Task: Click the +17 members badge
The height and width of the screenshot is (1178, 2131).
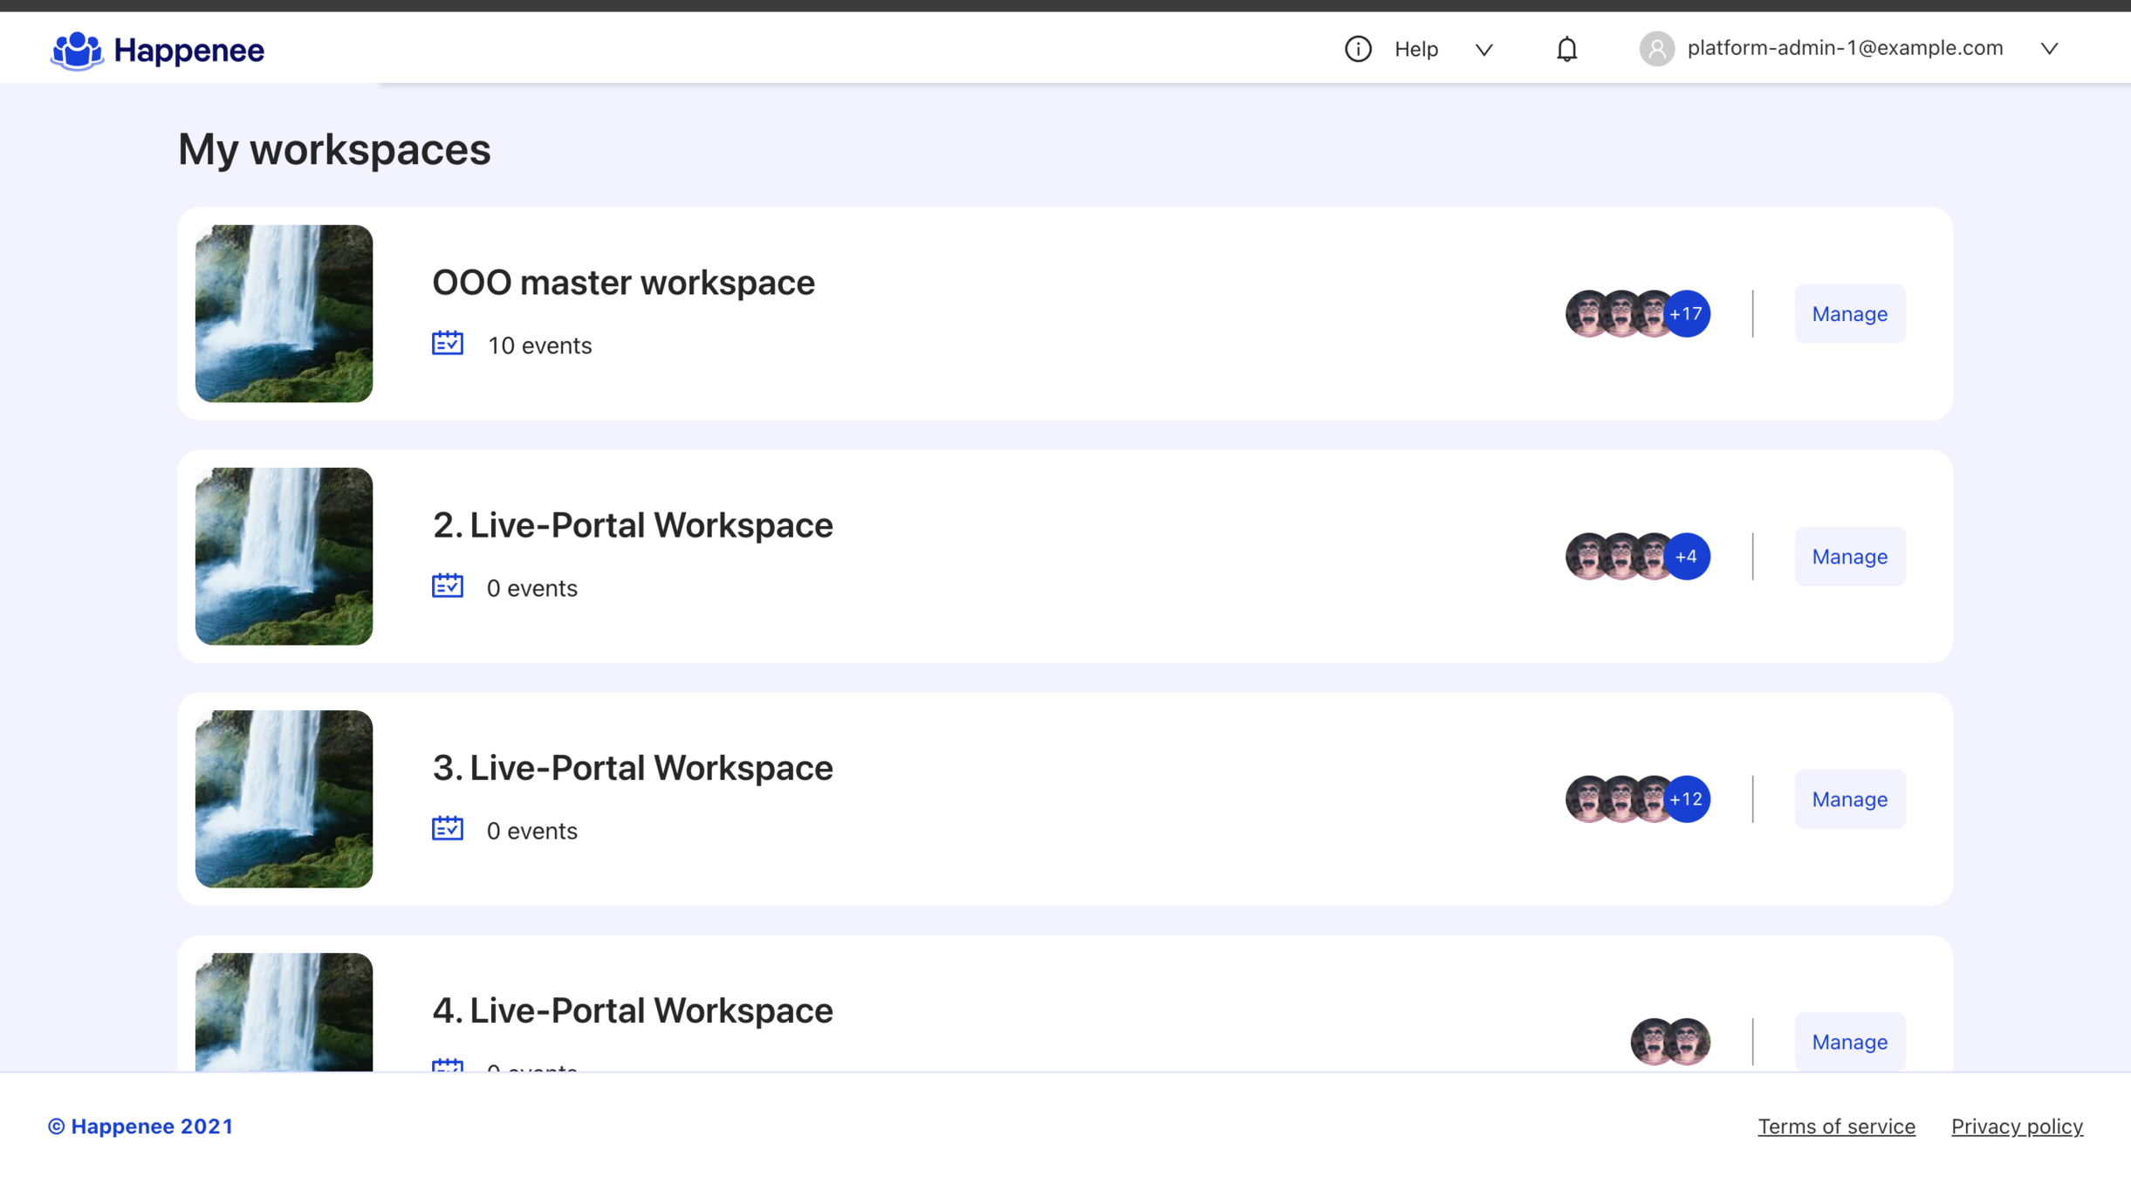Action: pyautogui.click(x=1686, y=314)
